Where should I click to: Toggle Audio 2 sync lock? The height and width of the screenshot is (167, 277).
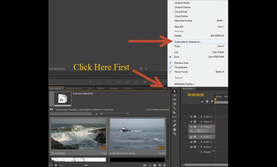195,142
